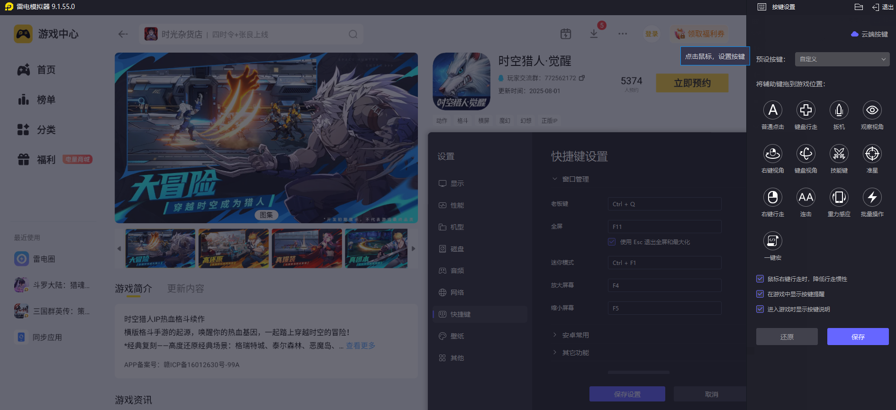Open the calendar check-in icon
Image resolution: width=896 pixels, height=410 pixels.
(566, 34)
